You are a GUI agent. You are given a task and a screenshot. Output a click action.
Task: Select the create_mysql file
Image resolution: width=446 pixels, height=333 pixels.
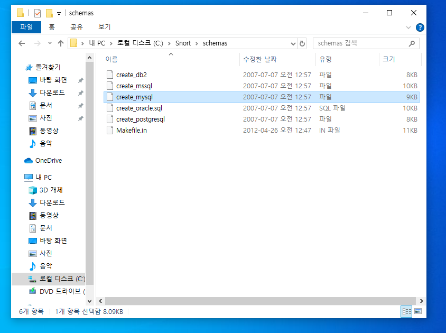262,97
